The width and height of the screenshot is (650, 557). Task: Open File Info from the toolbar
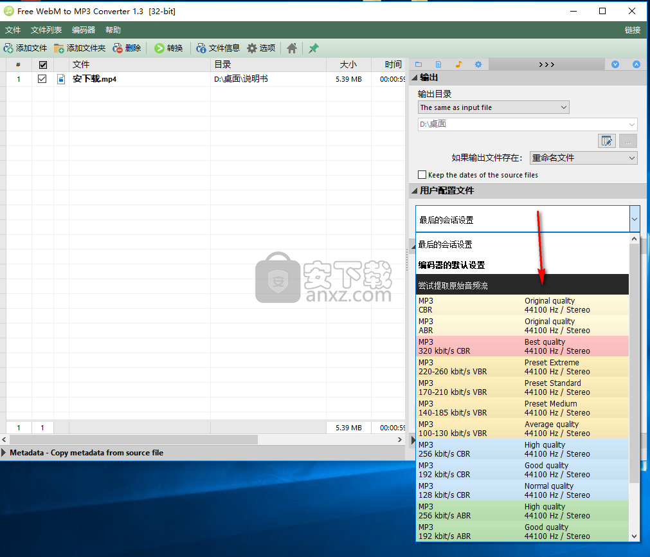[201, 48]
